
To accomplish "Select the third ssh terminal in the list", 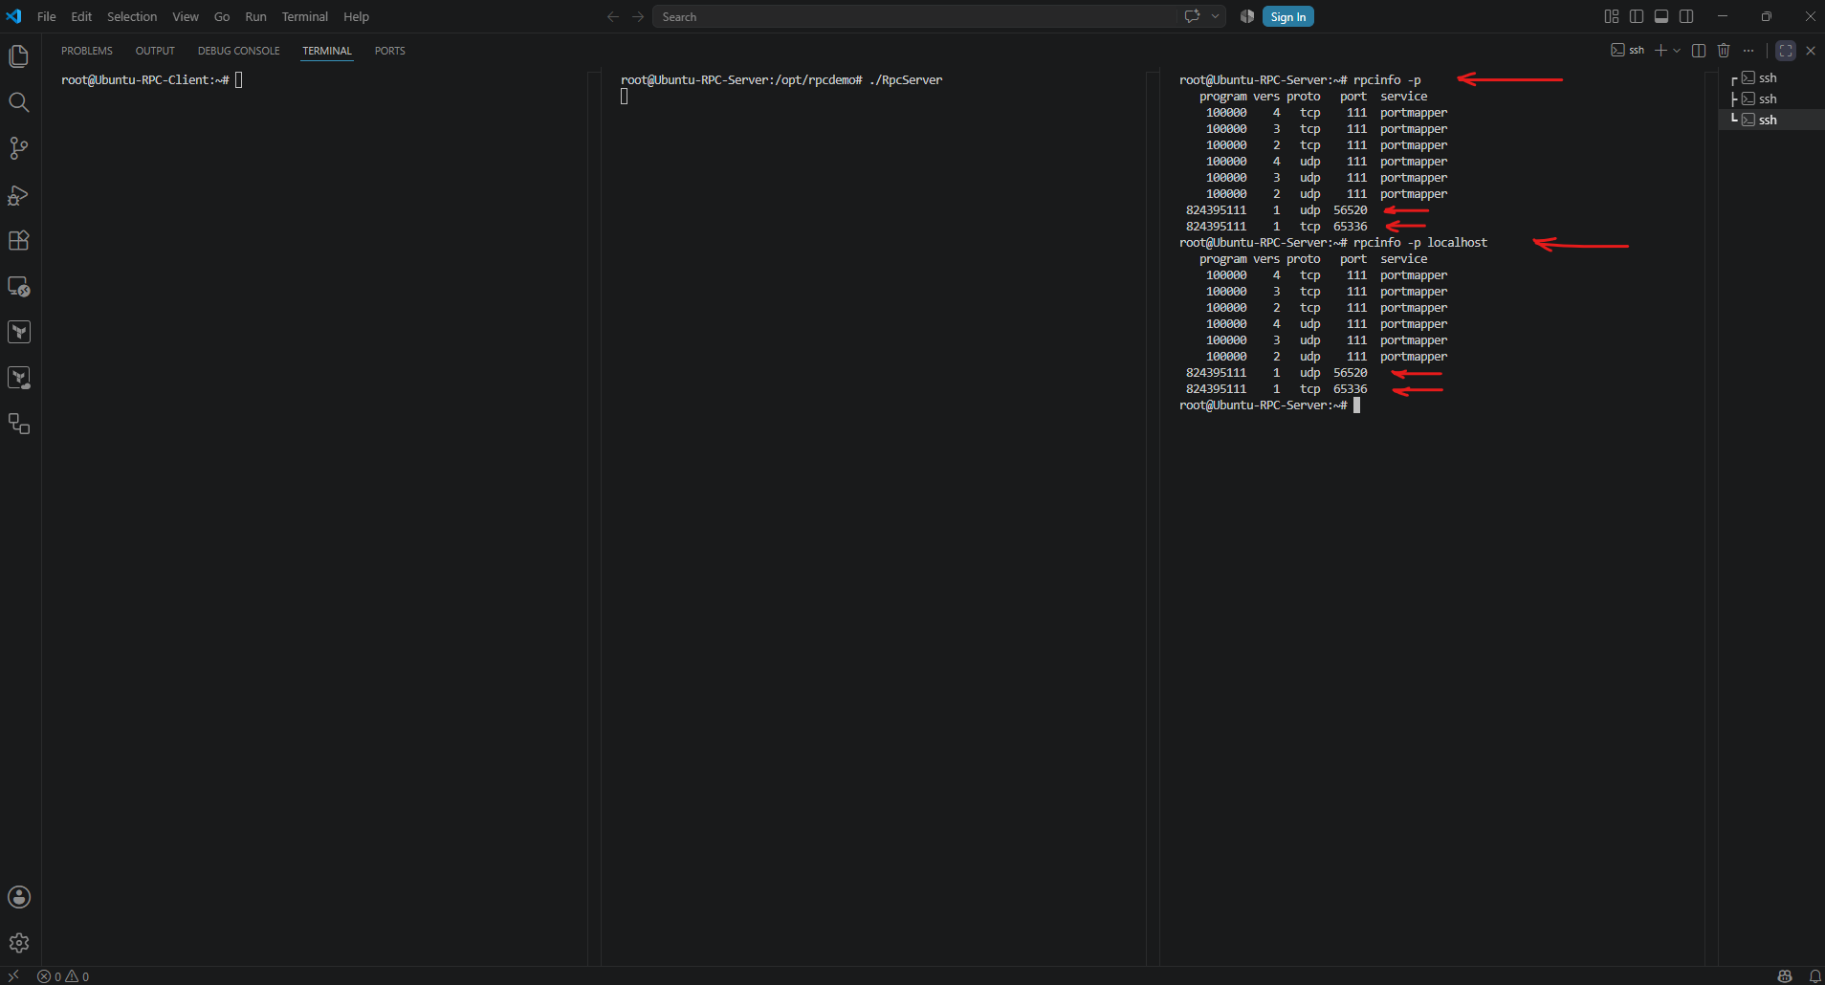I will [1771, 120].
